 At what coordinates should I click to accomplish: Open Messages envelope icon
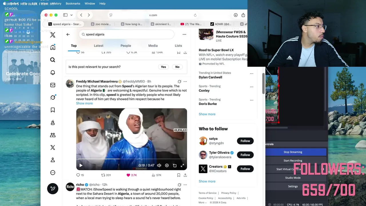click(53, 85)
